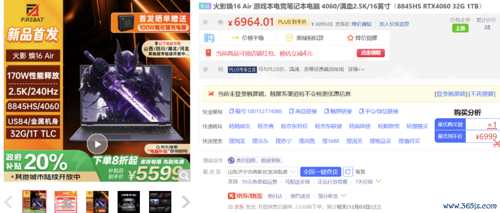The image size is (500, 213).
Task: Click the 搜闲鱼 link
Action: point(307,141)
